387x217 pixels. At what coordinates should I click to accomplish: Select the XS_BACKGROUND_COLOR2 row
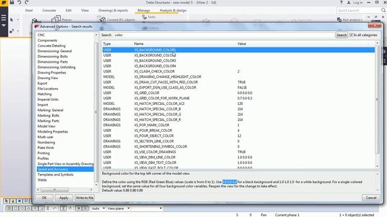point(238,55)
